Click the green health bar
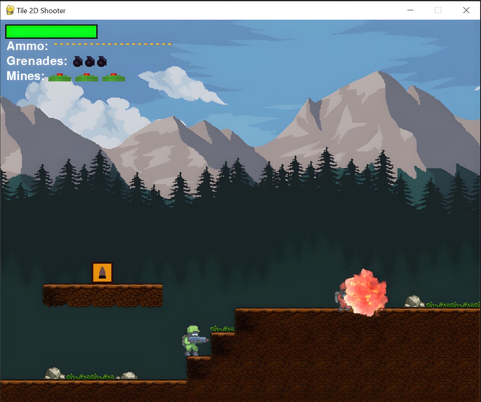The height and width of the screenshot is (402, 481). point(51,31)
